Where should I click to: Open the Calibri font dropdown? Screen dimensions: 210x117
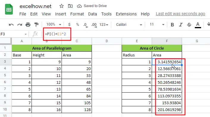[129, 25]
